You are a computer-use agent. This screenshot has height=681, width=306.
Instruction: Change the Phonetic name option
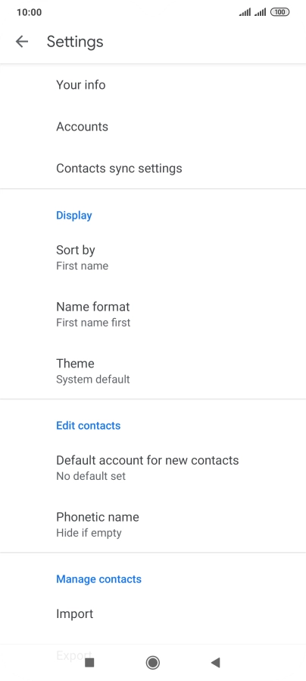click(x=153, y=524)
